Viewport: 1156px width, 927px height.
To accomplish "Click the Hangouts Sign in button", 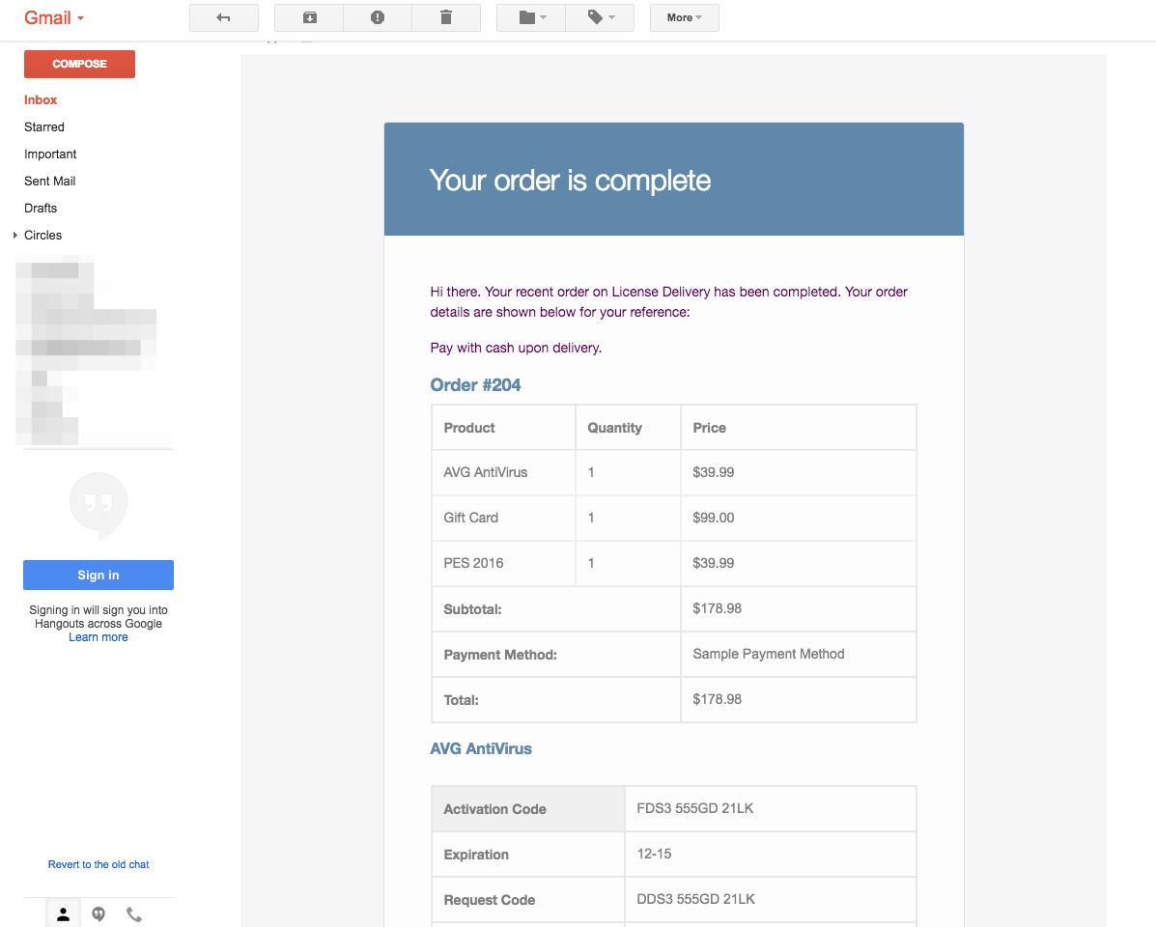I will pos(99,576).
